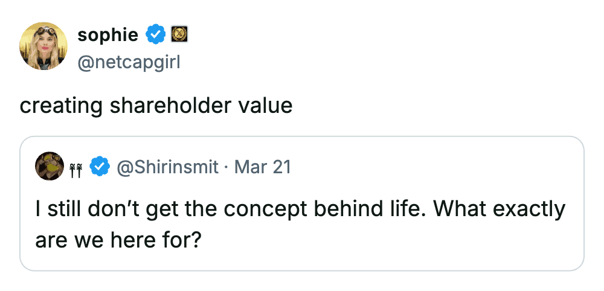The height and width of the screenshot is (291, 604).
Task: Open sophie's profile picture
Action: click(43, 46)
